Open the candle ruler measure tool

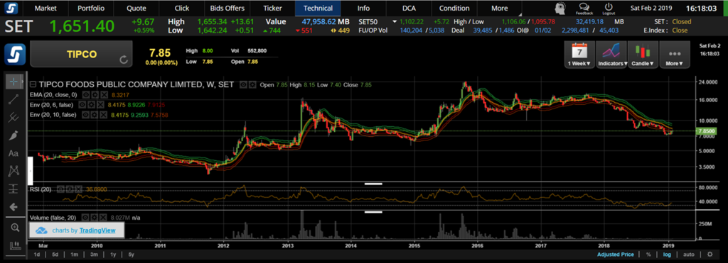click(x=15, y=245)
